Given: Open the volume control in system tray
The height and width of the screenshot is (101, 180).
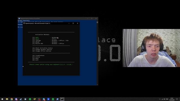Looking at the screenshot, I should [x=164, y=99].
